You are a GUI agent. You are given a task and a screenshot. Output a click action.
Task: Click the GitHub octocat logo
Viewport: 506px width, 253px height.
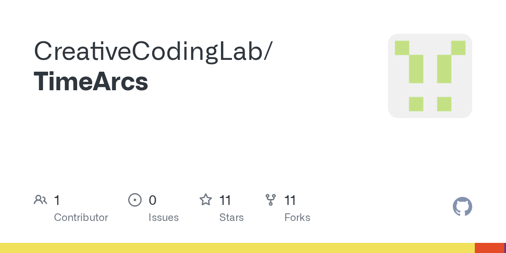pyautogui.click(x=463, y=207)
